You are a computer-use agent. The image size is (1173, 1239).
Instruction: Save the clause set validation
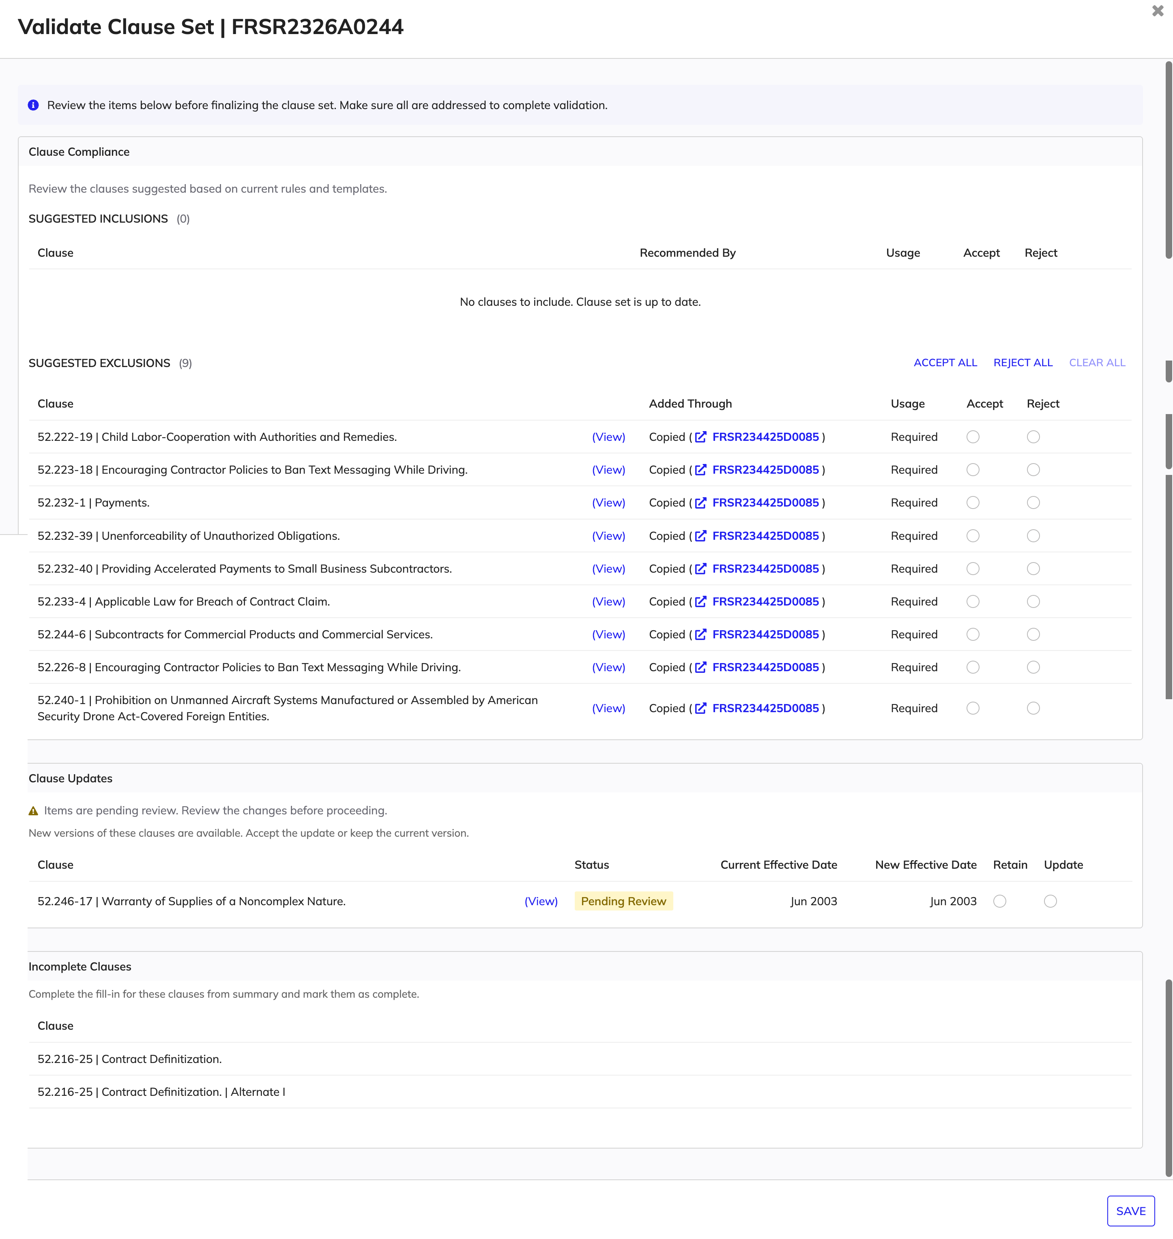coord(1130,1211)
